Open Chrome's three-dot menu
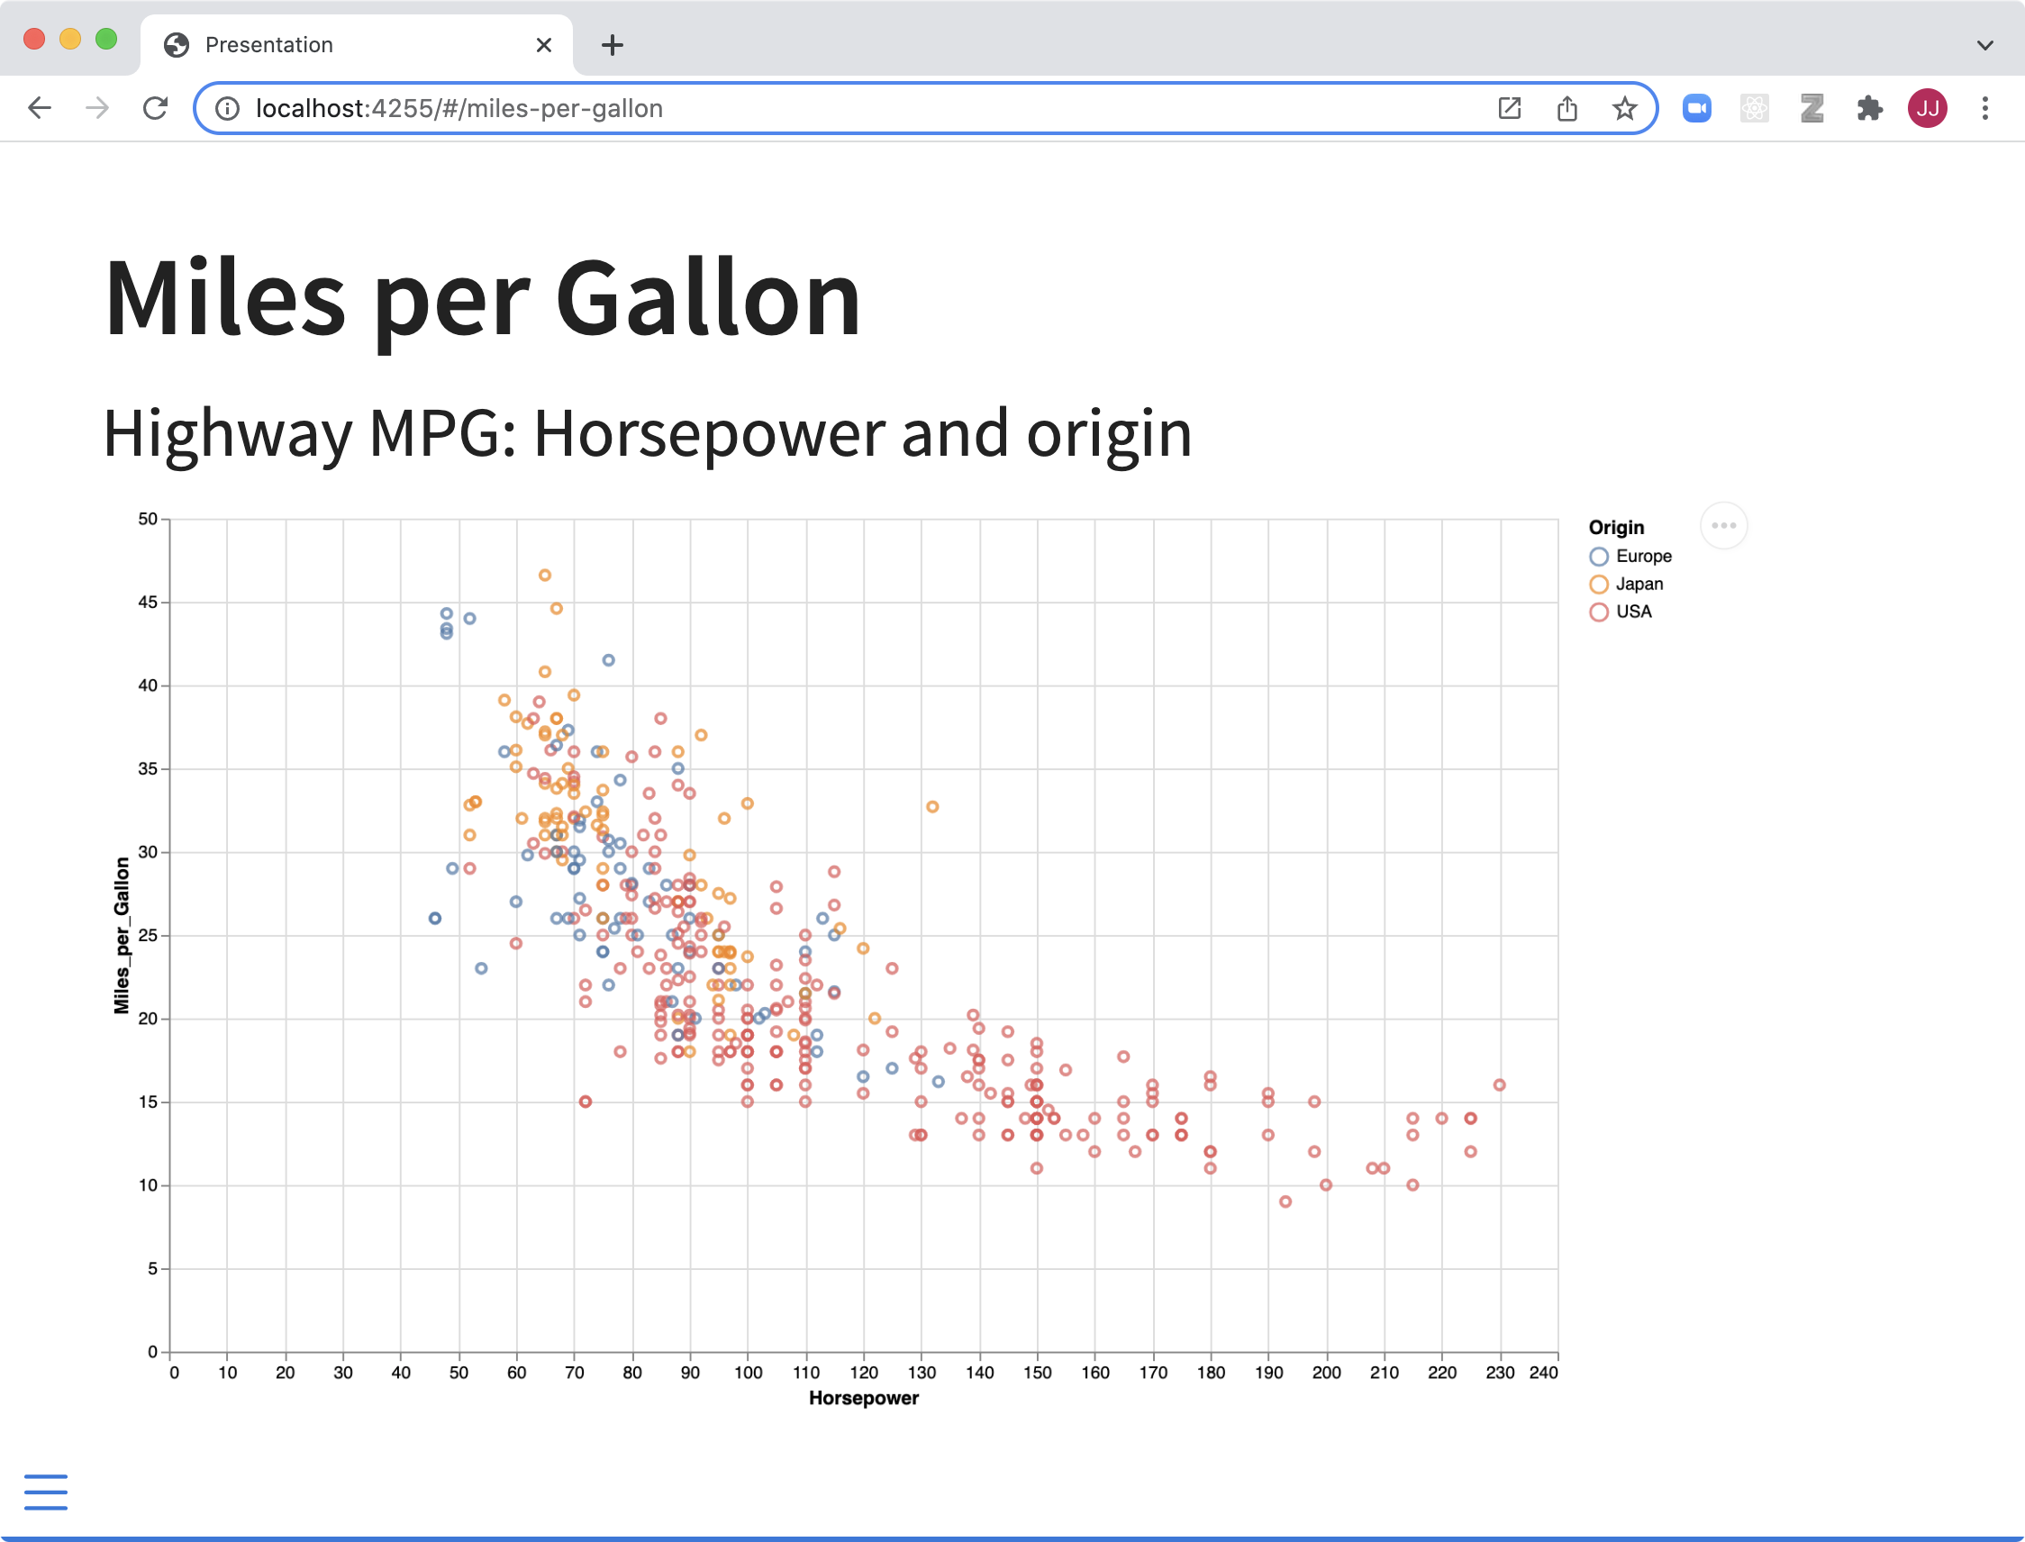The height and width of the screenshot is (1542, 2025). [x=1984, y=108]
